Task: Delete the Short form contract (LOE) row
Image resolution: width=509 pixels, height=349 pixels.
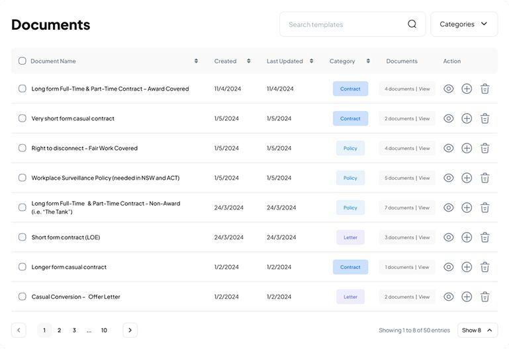Action: [x=485, y=237]
